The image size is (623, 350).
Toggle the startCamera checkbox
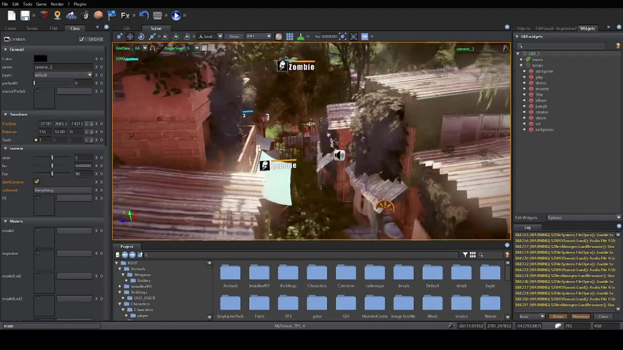(37, 182)
